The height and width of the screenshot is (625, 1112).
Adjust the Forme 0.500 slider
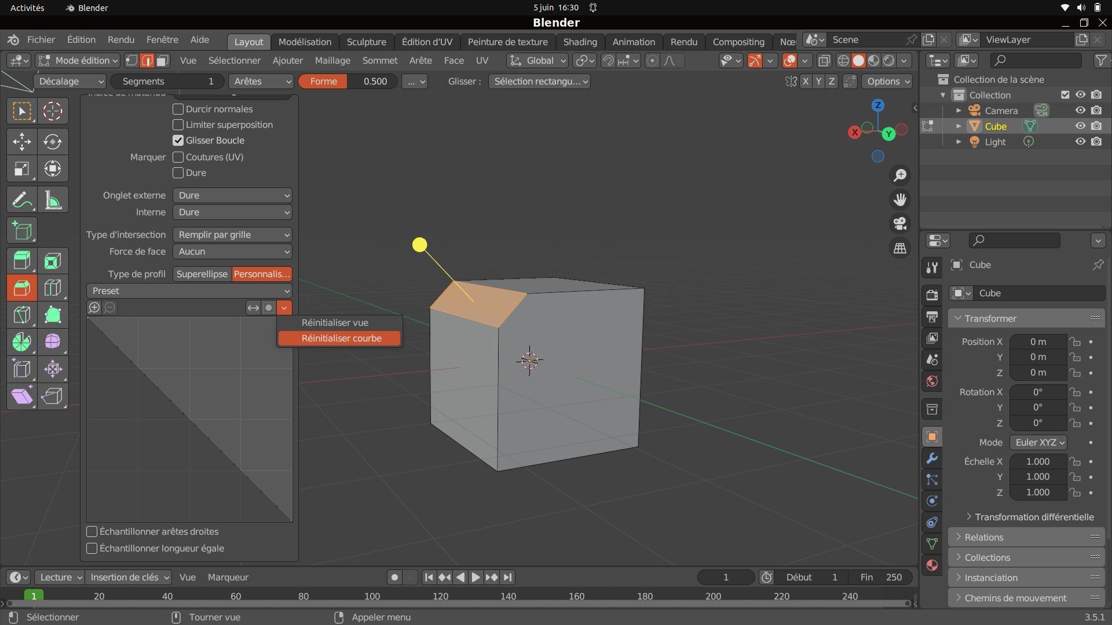(x=348, y=82)
